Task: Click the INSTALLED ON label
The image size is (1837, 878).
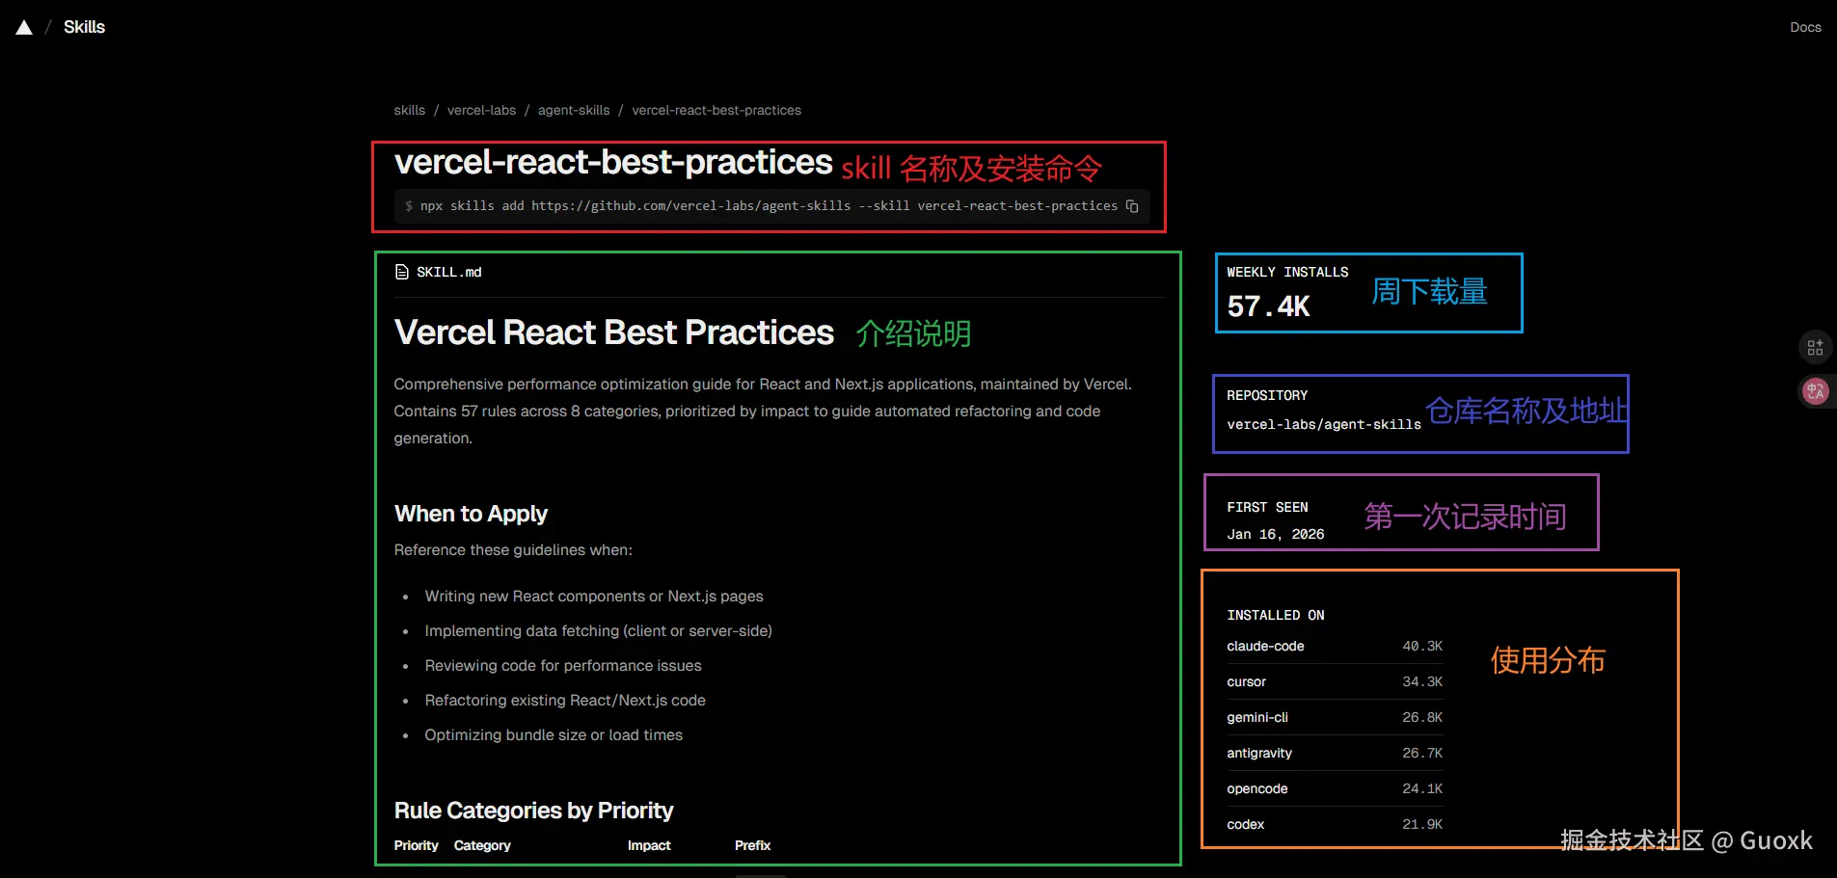Action: pyautogui.click(x=1276, y=615)
